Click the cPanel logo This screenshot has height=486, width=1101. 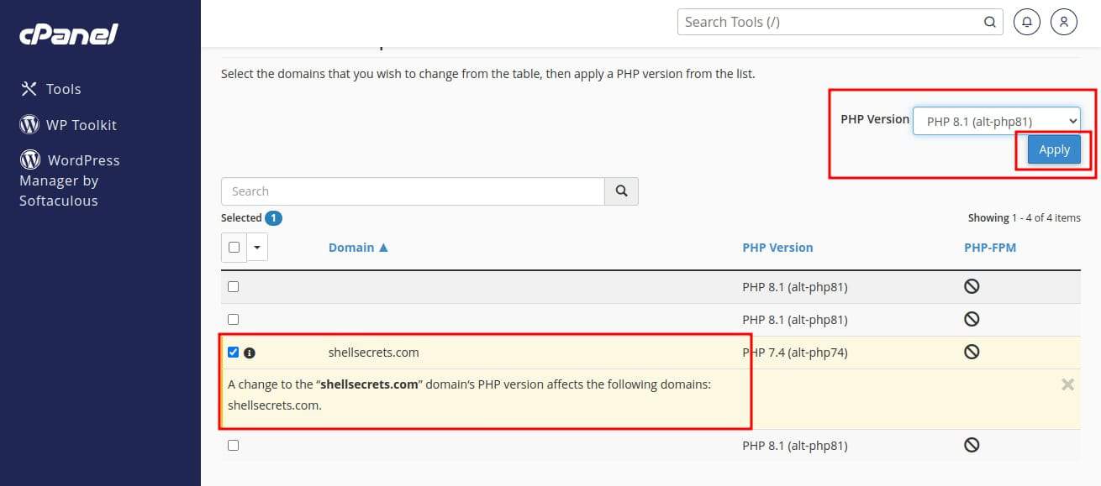[69, 34]
